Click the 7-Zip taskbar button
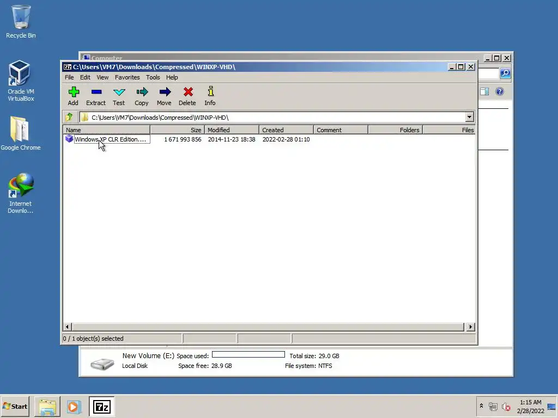Image resolution: width=558 pixels, height=418 pixels. (x=101, y=407)
